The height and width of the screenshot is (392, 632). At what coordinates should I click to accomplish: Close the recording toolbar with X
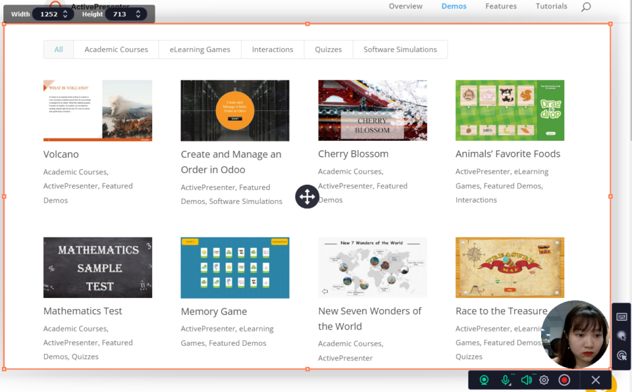pyautogui.click(x=596, y=380)
